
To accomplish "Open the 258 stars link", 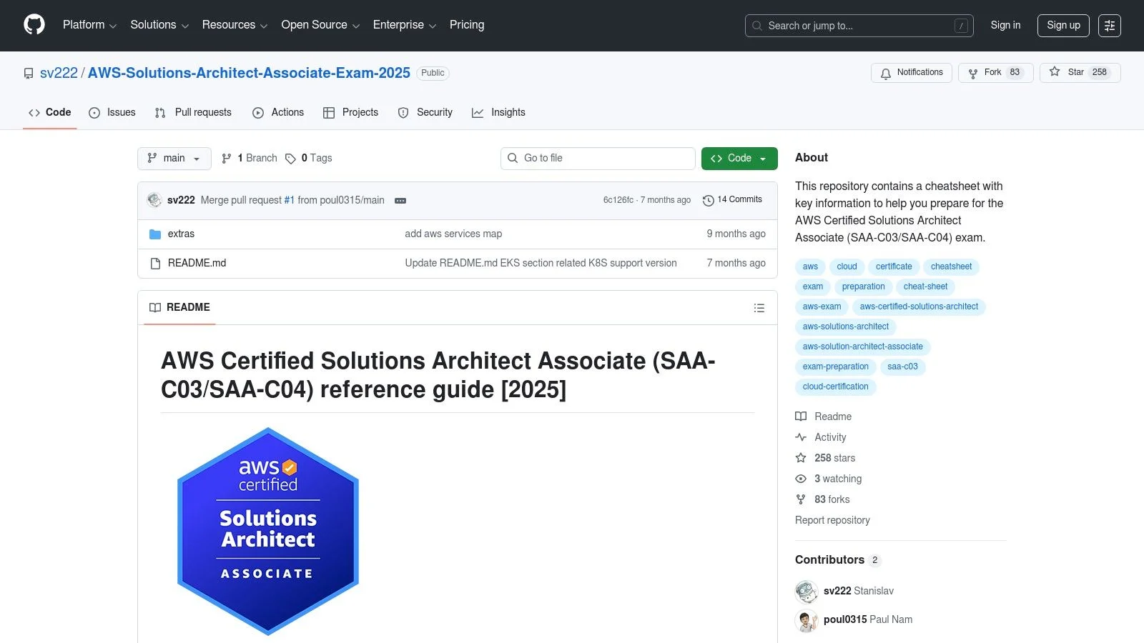I will coord(825,459).
